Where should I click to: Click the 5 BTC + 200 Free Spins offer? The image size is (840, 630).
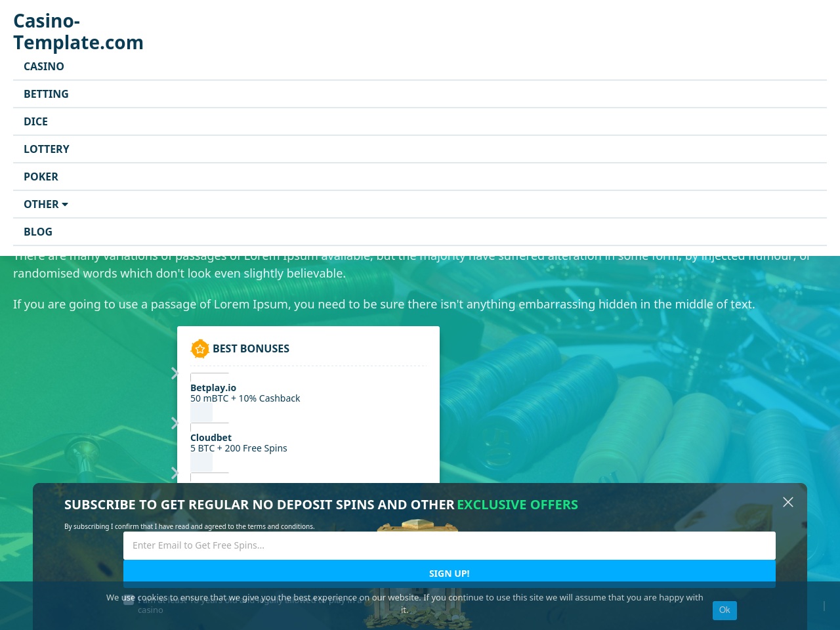coord(239,448)
